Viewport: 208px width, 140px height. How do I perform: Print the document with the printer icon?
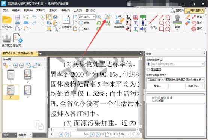click(x=17, y=23)
